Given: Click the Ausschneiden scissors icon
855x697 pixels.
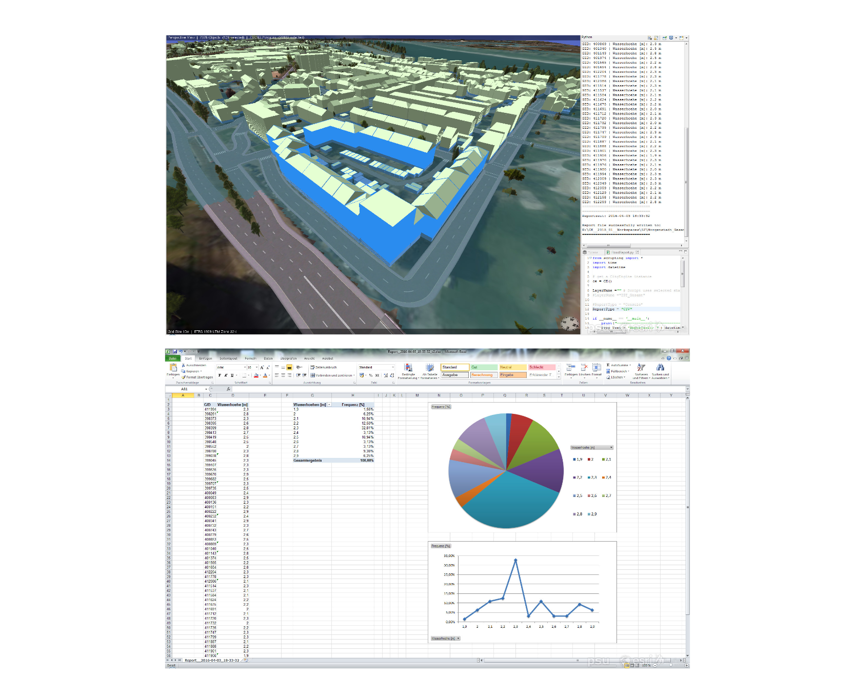Looking at the screenshot, I should (184, 365).
